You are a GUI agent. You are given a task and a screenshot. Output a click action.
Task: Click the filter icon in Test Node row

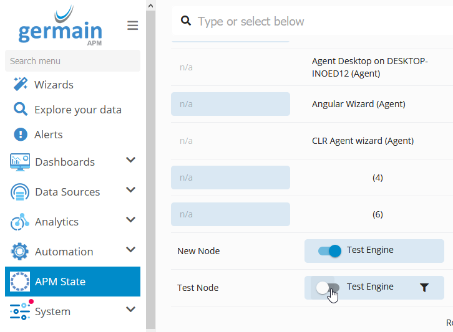(x=424, y=287)
